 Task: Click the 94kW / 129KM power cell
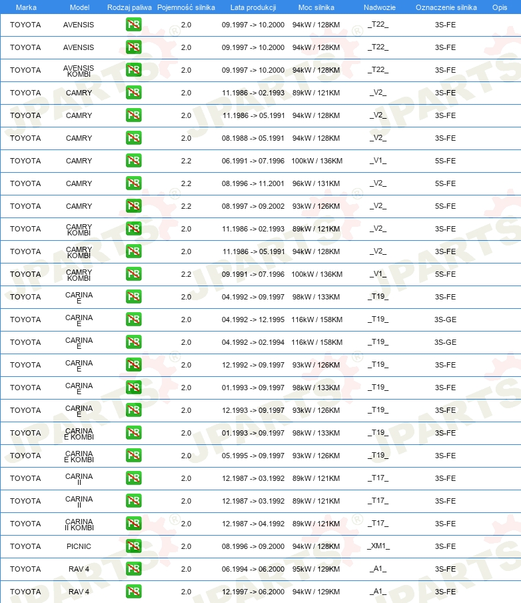(x=316, y=592)
